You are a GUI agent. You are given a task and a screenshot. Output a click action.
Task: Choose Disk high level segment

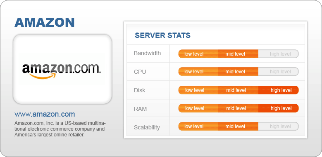coord(279,90)
